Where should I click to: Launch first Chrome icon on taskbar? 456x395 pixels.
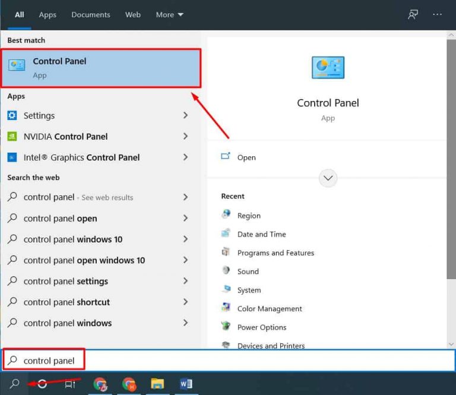(100, 384)
